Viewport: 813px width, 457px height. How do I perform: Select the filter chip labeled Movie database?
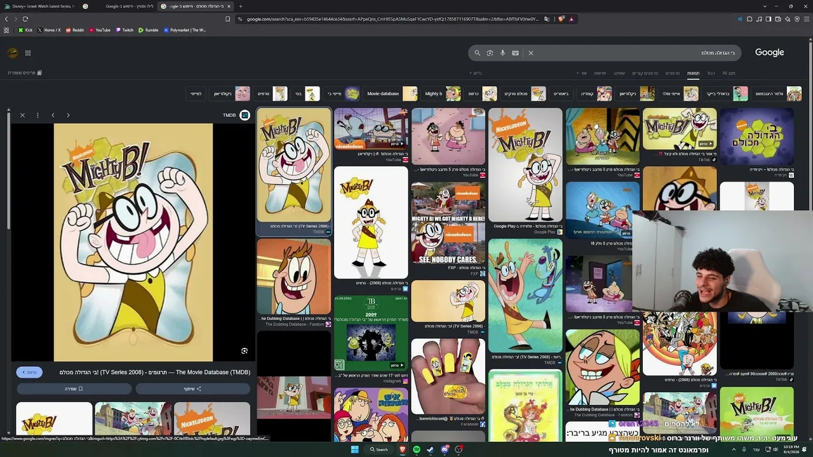click(x=392, y=94)
